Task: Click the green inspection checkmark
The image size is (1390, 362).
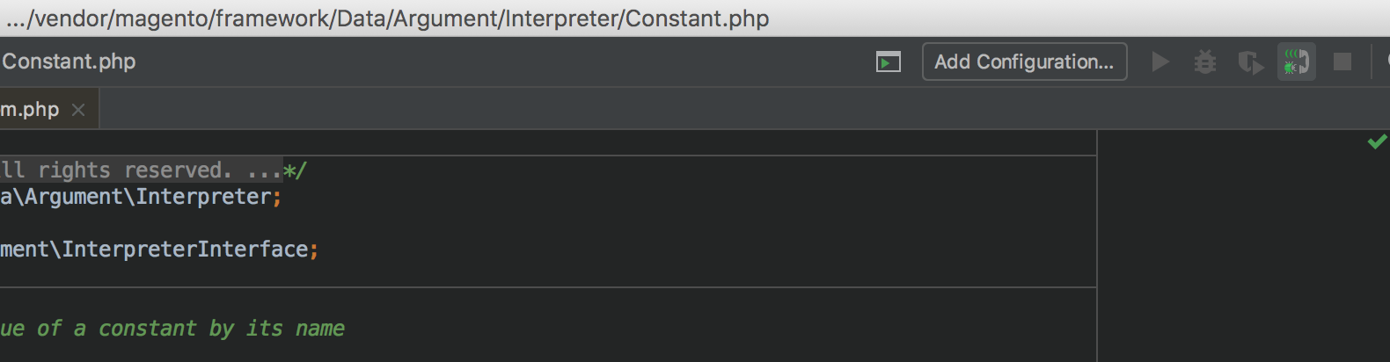Action: tap(1378, 141)
